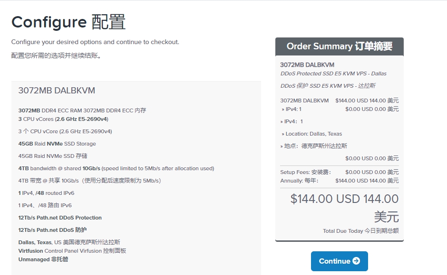
Task: Click the 4TB bandwidth specification line
Action: click(x=116, y=168)
